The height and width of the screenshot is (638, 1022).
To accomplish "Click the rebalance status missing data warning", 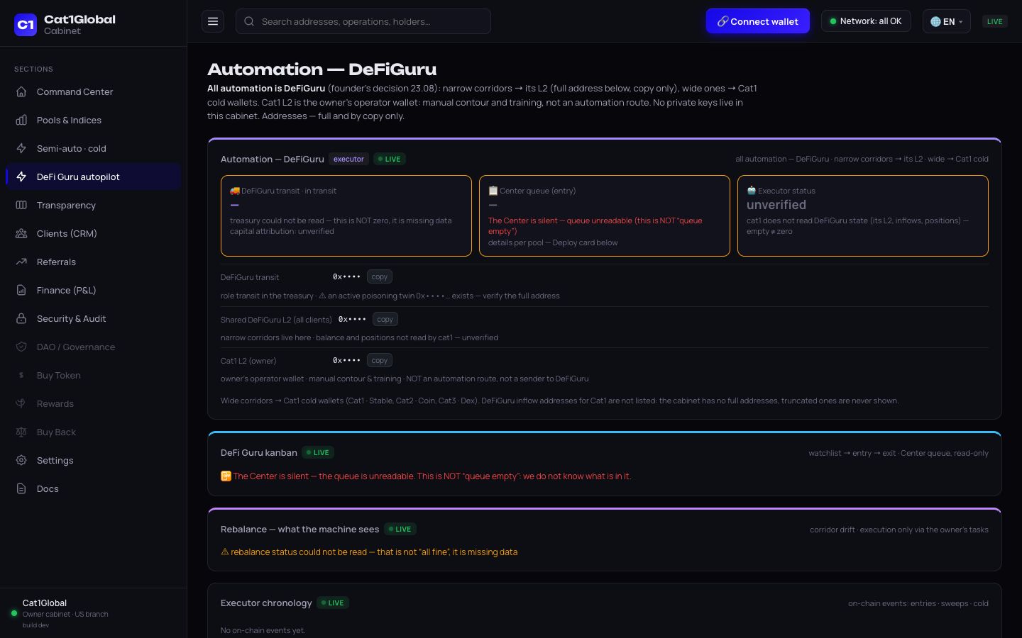I will pyautogui.click(x=369, y=552).
